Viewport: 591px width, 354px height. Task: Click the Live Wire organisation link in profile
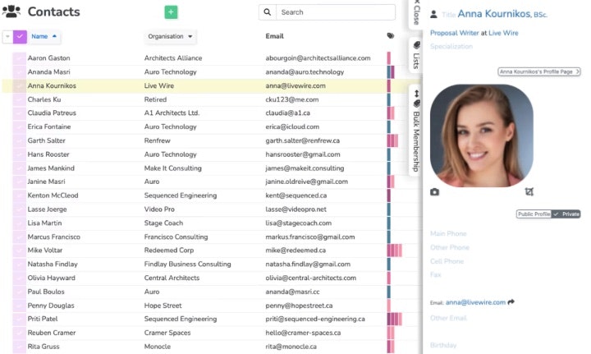pyautogui.click(x=503, y=33)
